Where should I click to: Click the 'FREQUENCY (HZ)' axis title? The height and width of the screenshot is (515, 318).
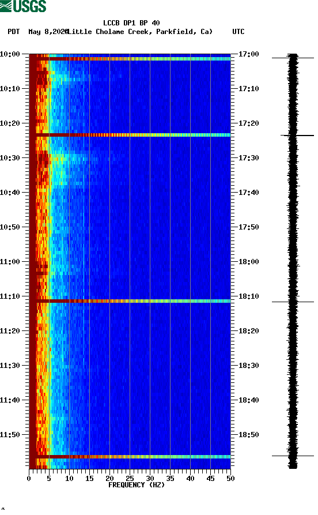[137, 485]
